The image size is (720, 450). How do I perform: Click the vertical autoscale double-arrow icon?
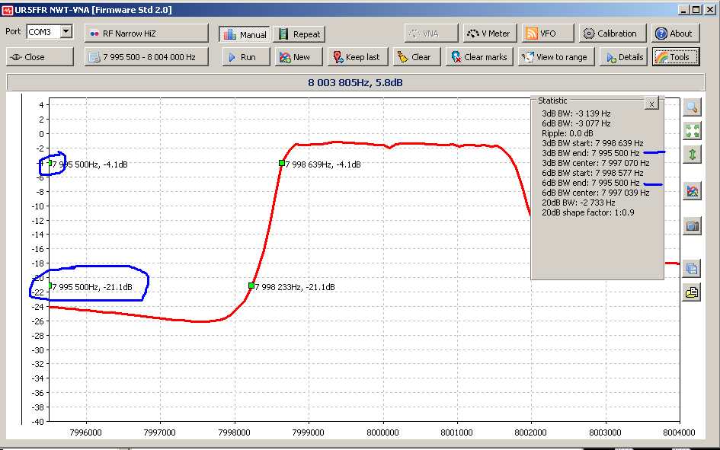[x=692, y=155]
